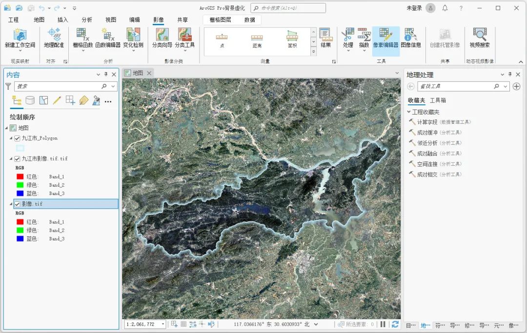527x333 pixels.
Task: Switch to the 工具箱 tab in geoprocessing
Action: point(438,100)
